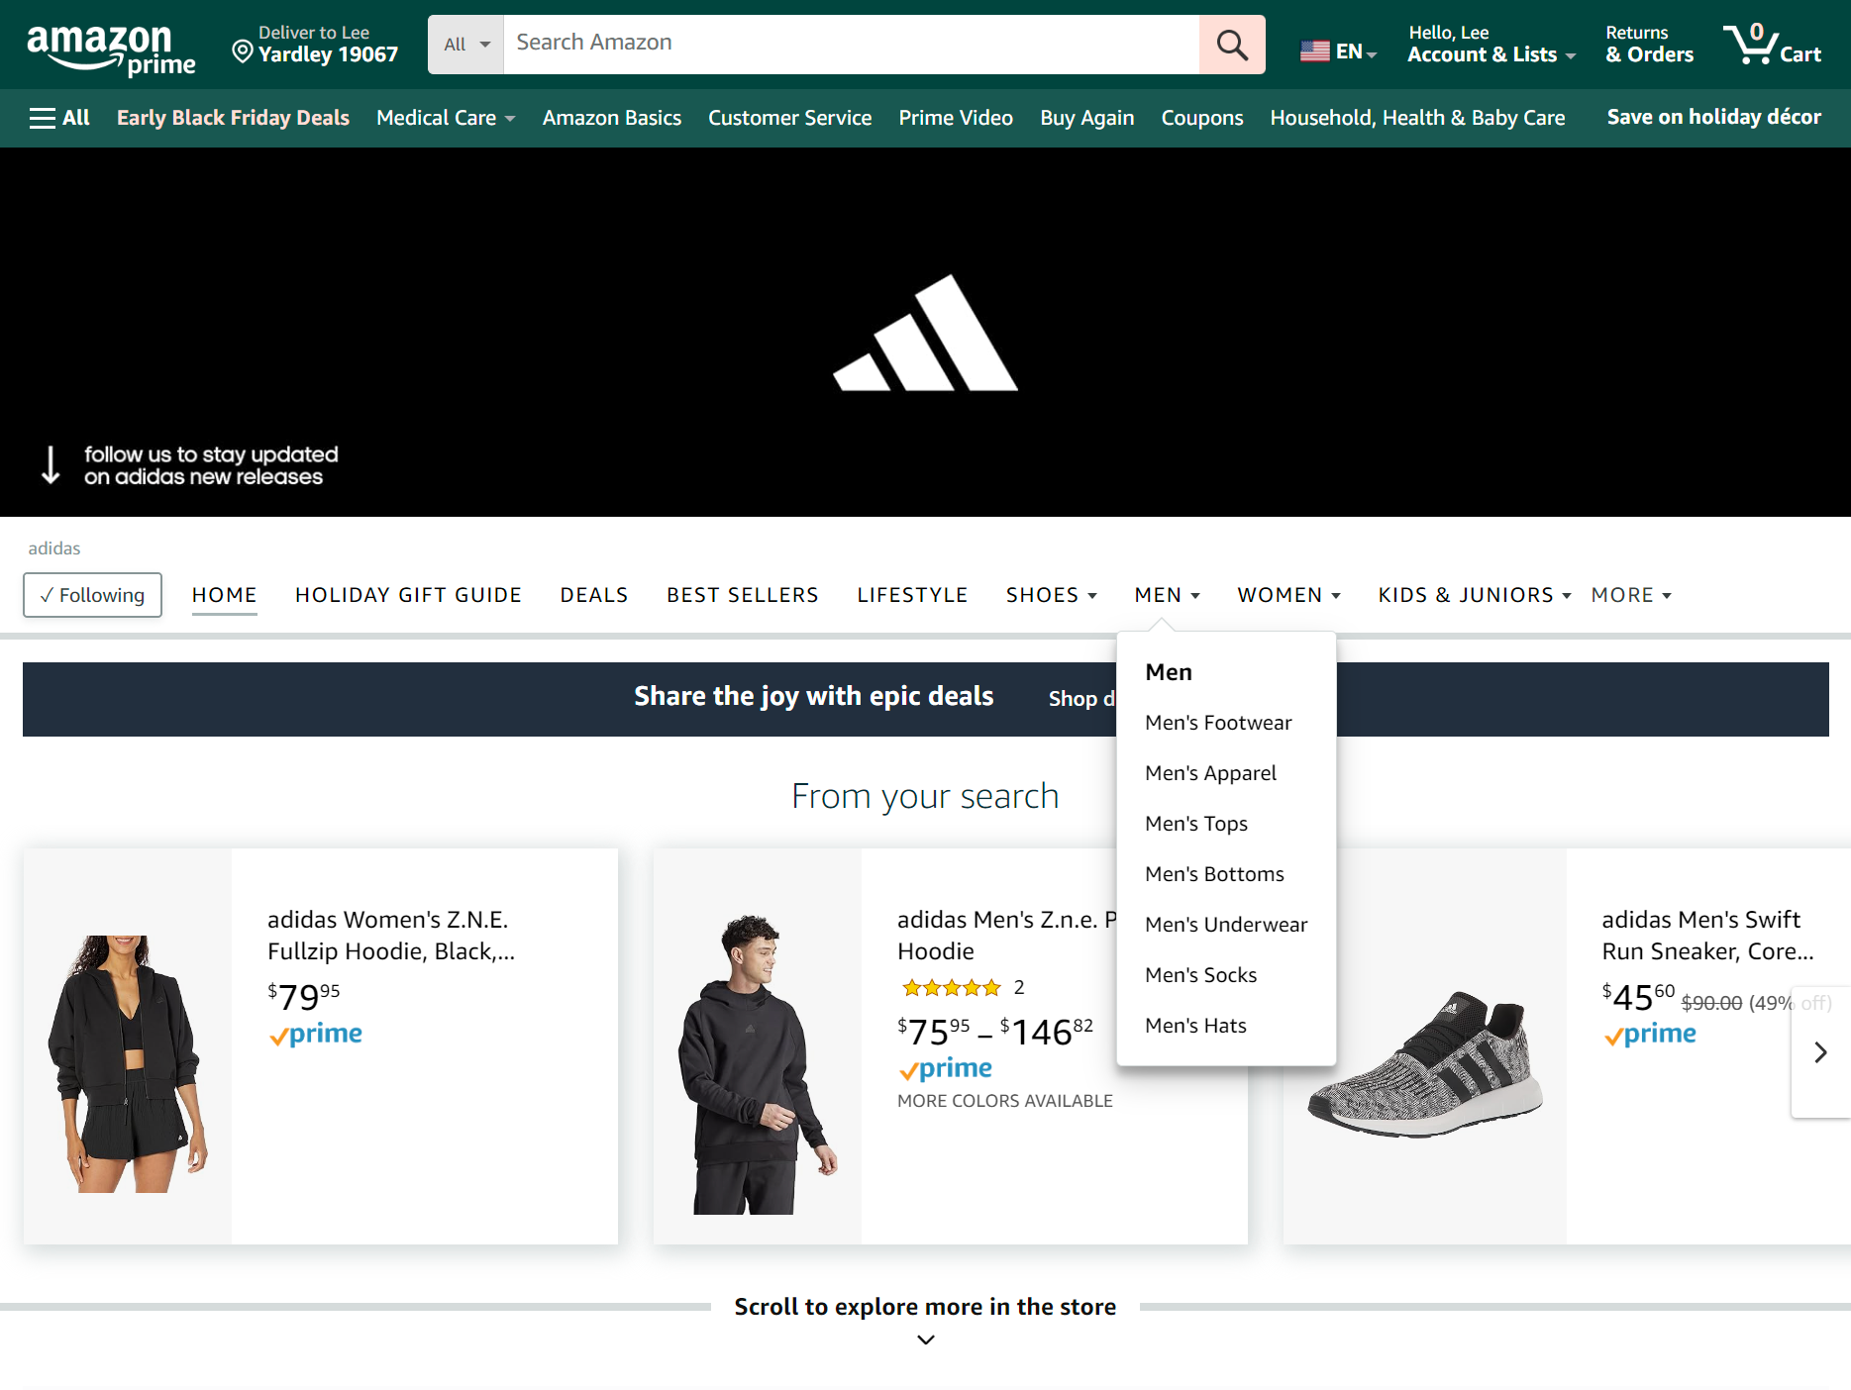
Task: Select the HOME store tab
Action: [224, 595]
